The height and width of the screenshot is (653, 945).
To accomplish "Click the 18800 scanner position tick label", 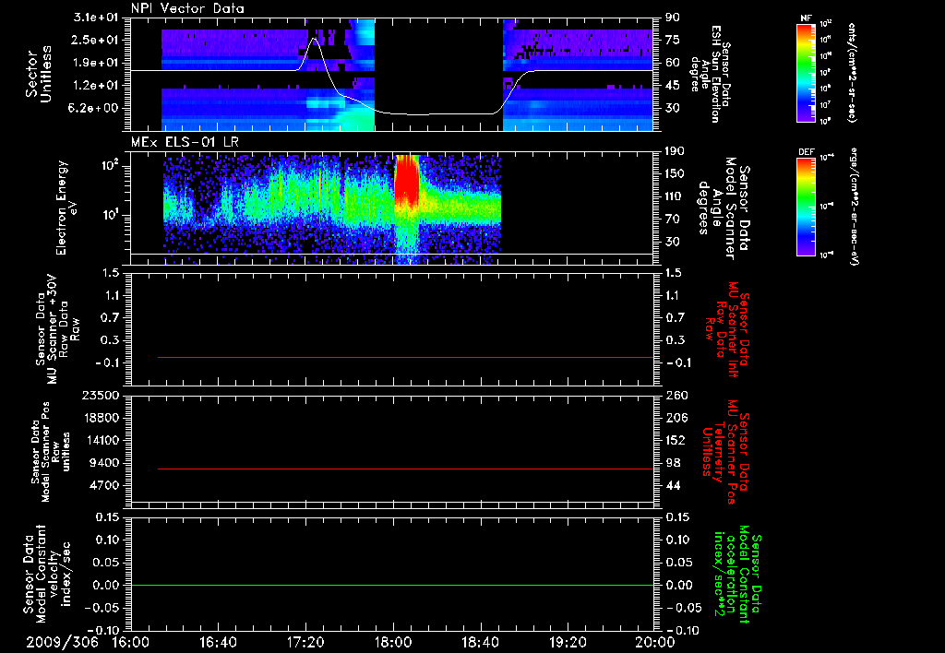I will (x=102, y=418).
